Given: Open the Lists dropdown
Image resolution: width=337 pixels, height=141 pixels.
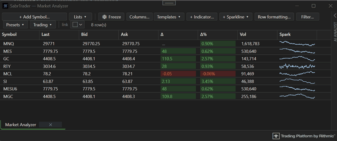Looking at the screenshot, I should point(81,17).
